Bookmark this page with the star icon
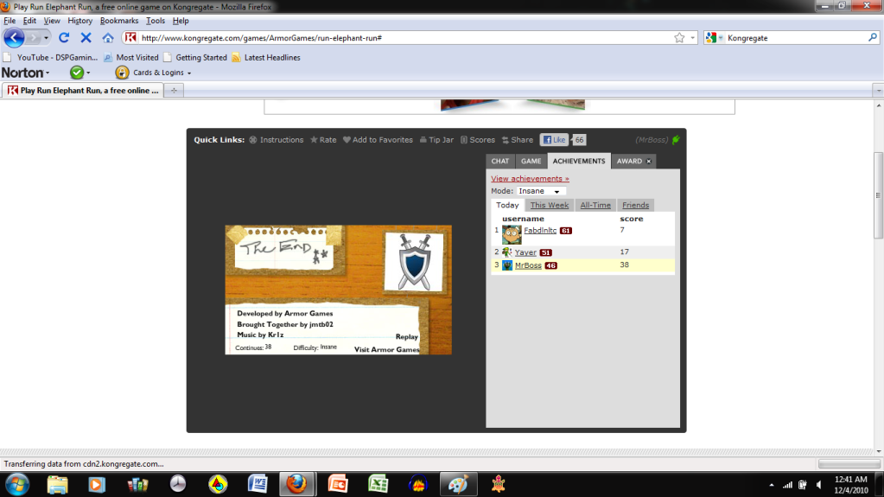Screen dimensions: 884x497 pyautogui.click(x=679, y=38)
